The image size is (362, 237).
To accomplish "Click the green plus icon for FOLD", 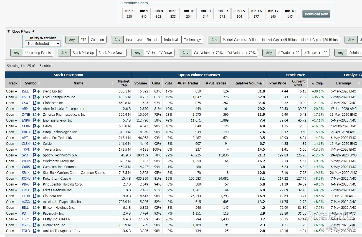I will [x=39, y=231].
